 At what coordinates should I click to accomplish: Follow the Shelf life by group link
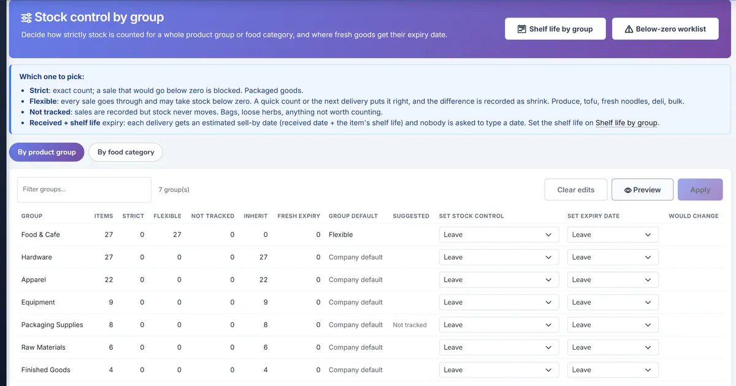click(x=626, y=123)
